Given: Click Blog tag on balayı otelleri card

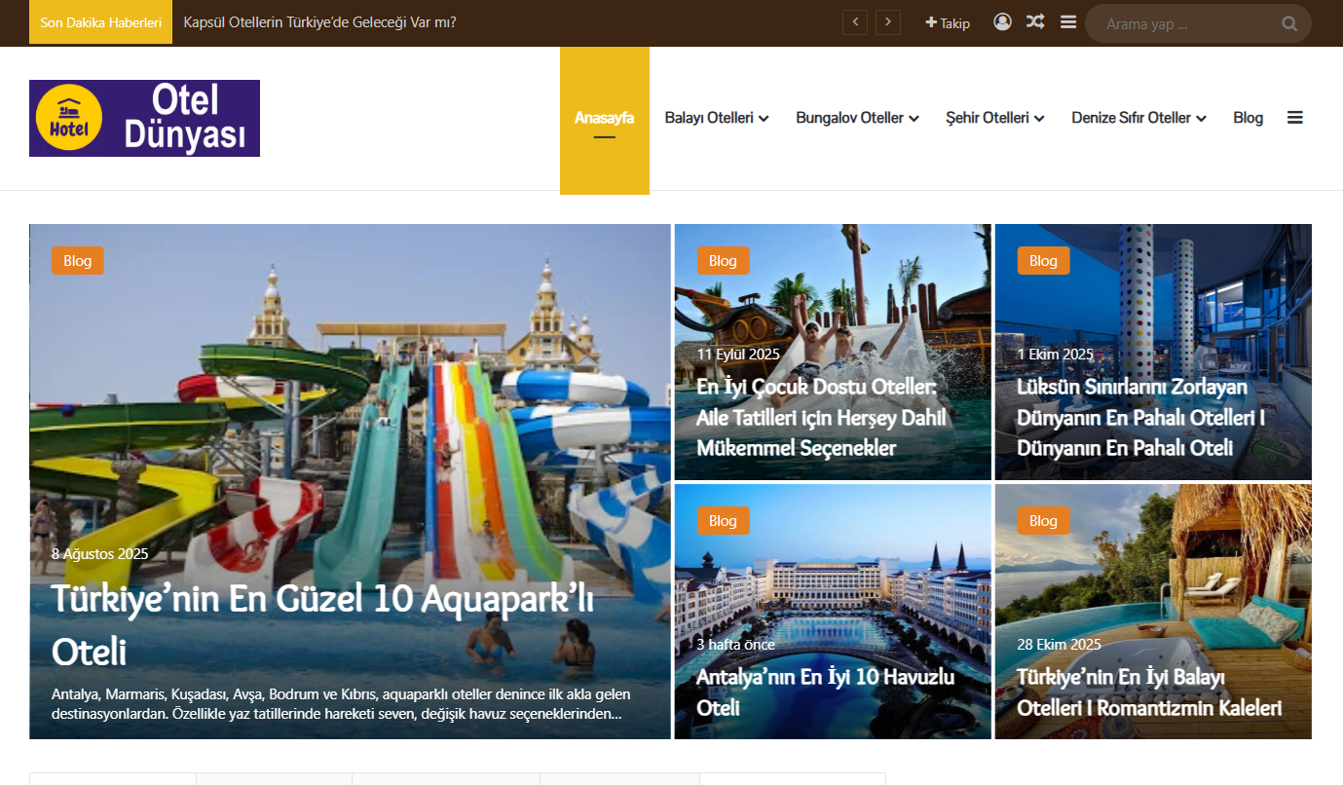Looking at the screenshot, I should [1043, 521].
